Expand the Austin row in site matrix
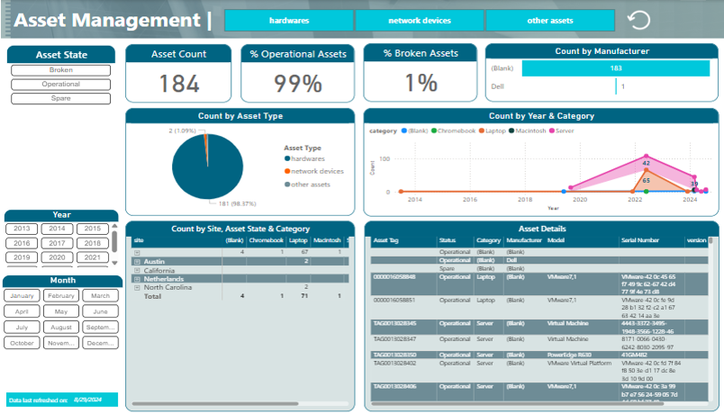 click(x=137, y=261)
